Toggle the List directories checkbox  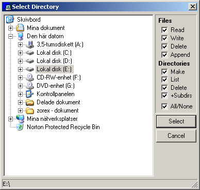point(164,80)
